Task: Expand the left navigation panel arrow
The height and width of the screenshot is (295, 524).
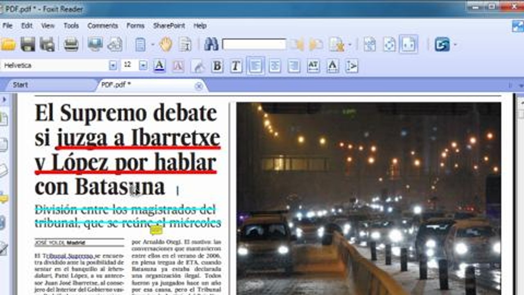Action: [4, 100]
